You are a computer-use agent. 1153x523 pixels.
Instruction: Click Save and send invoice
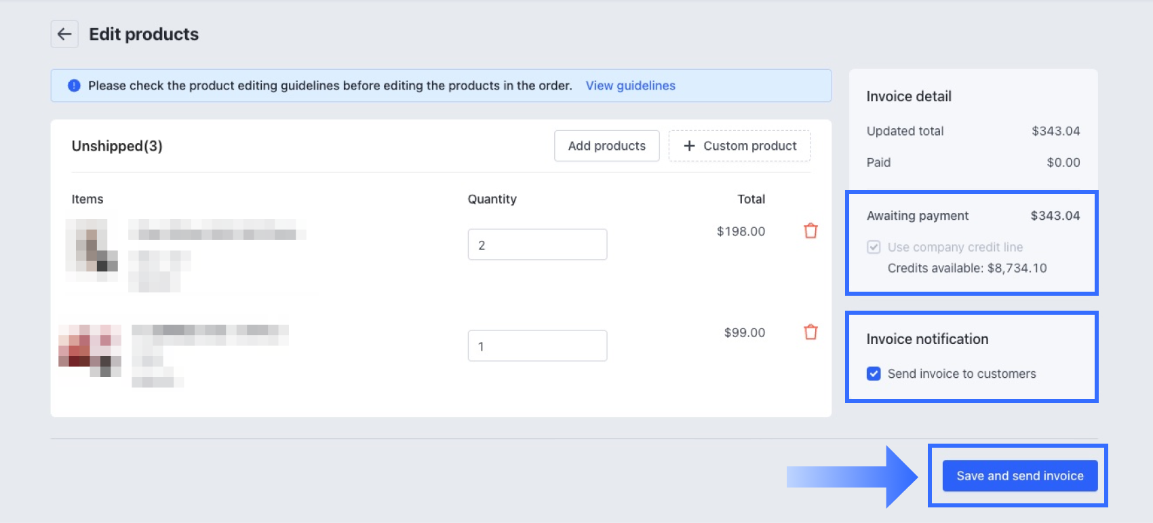pos(1019,476)
